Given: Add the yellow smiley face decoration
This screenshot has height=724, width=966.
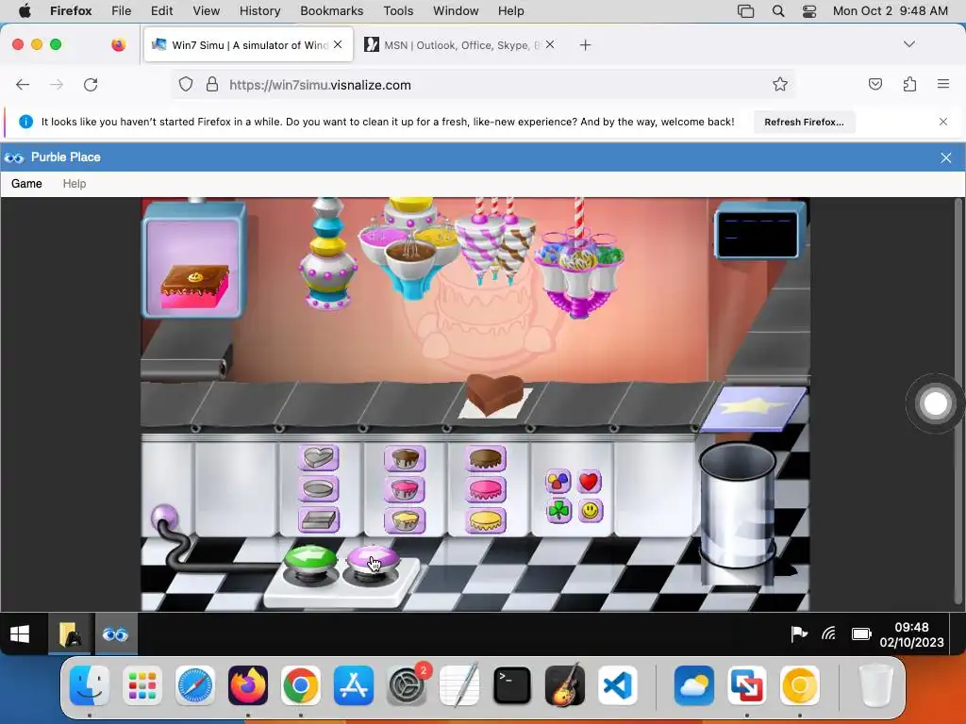Looking at the screenshot, I should (x=590, y=511).
